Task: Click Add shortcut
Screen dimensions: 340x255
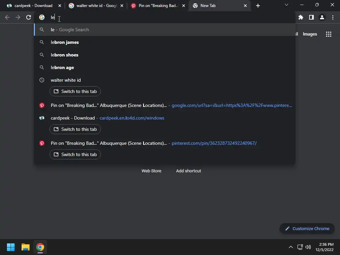Action: coord(189,171)
